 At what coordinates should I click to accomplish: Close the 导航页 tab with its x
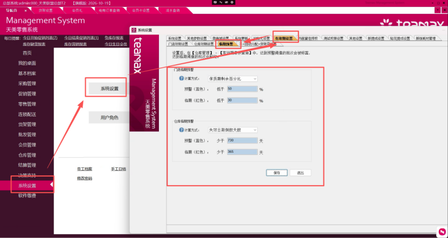(x=25, y=11)
